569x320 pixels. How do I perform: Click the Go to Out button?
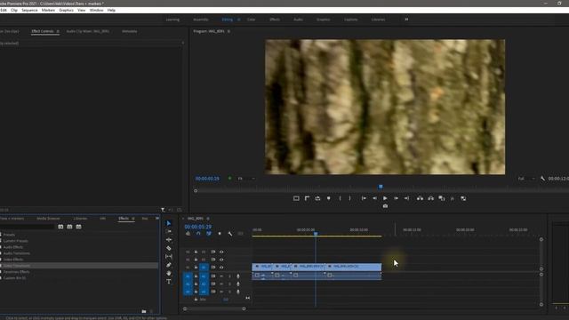pos(406,198)
